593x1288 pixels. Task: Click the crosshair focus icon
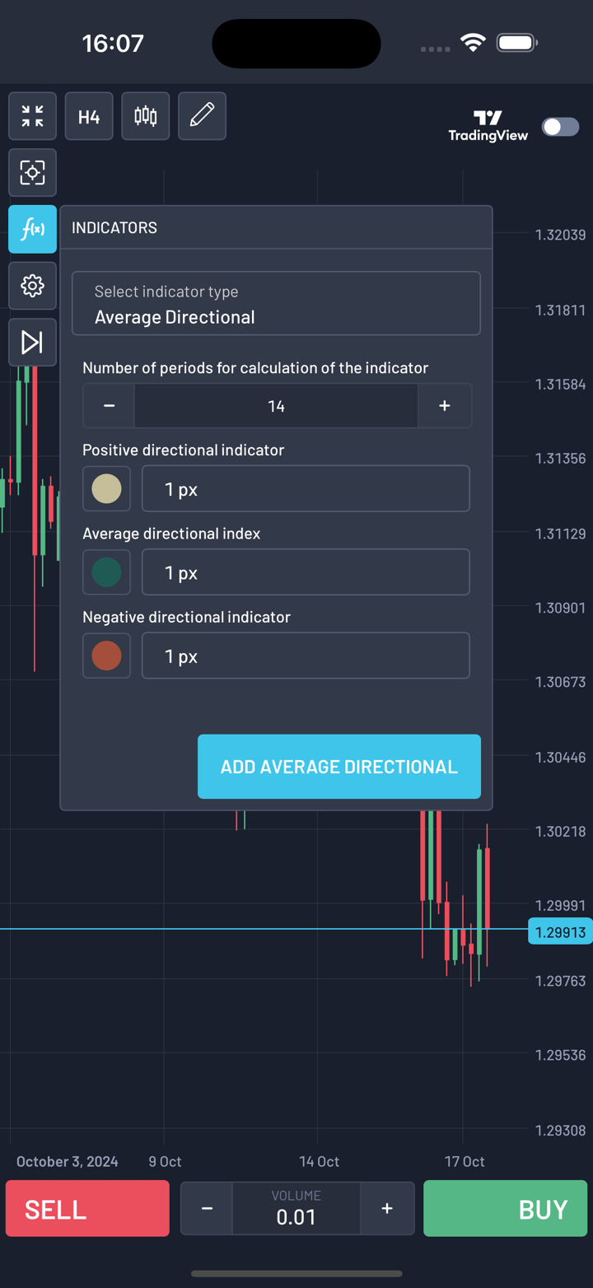32,173
